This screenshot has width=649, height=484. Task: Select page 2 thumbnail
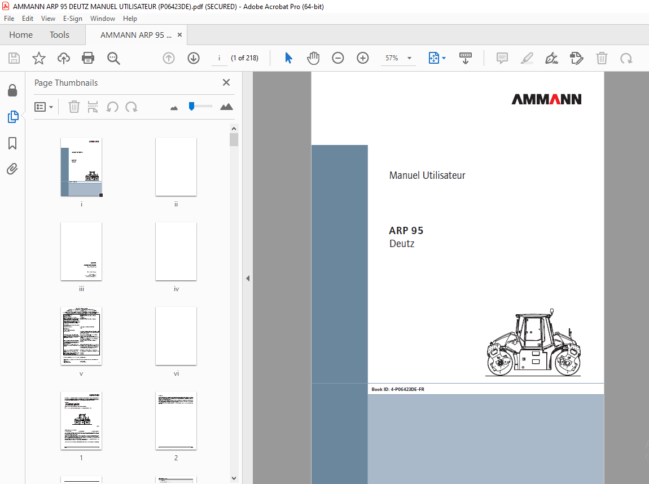tap(176, 421)
